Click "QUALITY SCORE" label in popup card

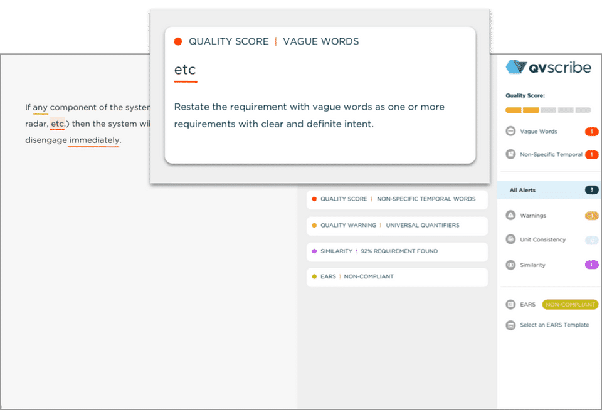229,41
